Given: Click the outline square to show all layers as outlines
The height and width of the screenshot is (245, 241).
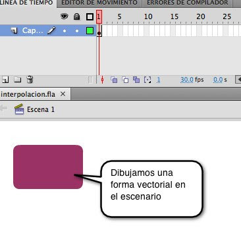Looking at the screenshot, I should pyautogui.click(x=90, y=17).
